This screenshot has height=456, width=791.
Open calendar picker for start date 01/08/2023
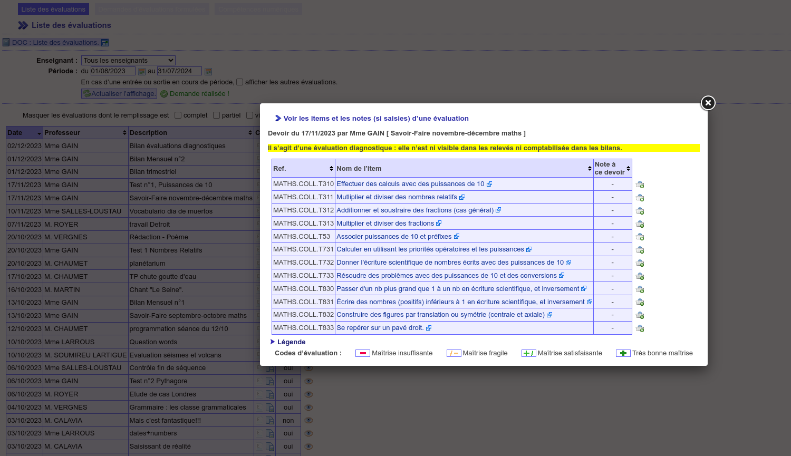[x=142, y=71]
